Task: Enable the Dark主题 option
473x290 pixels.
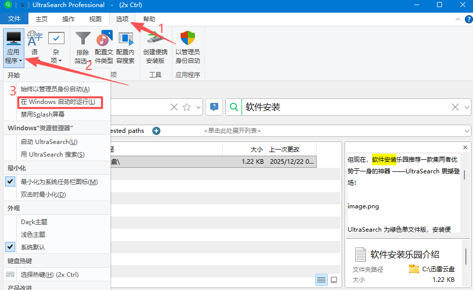Action: click(x=34, y=222)
